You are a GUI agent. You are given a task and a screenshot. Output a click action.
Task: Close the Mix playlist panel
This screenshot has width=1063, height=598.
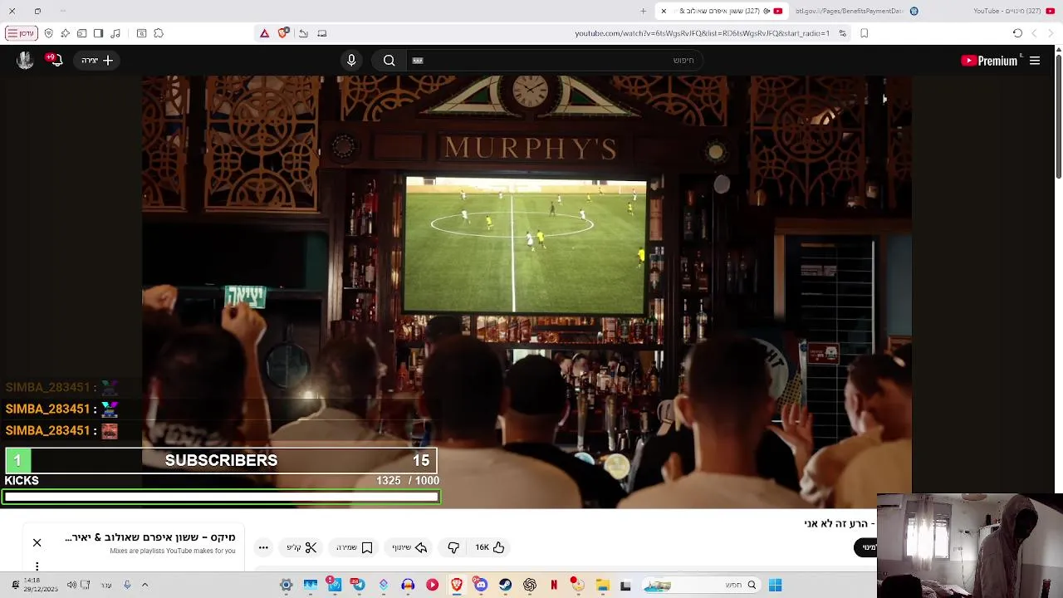click(37, 542)
